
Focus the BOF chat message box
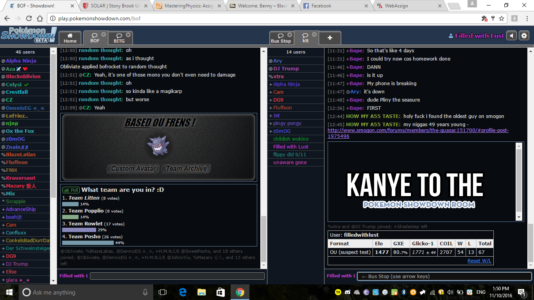177,276
